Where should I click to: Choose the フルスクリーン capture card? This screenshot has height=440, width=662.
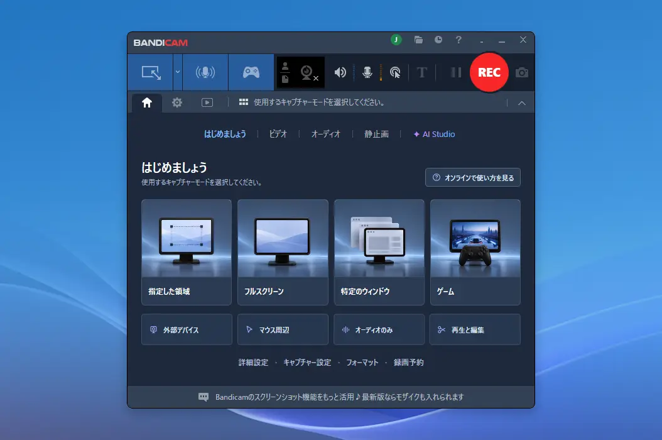click(283, 252)
